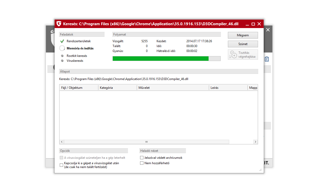Sort by the 'Kategória' column header

point(117,88)
